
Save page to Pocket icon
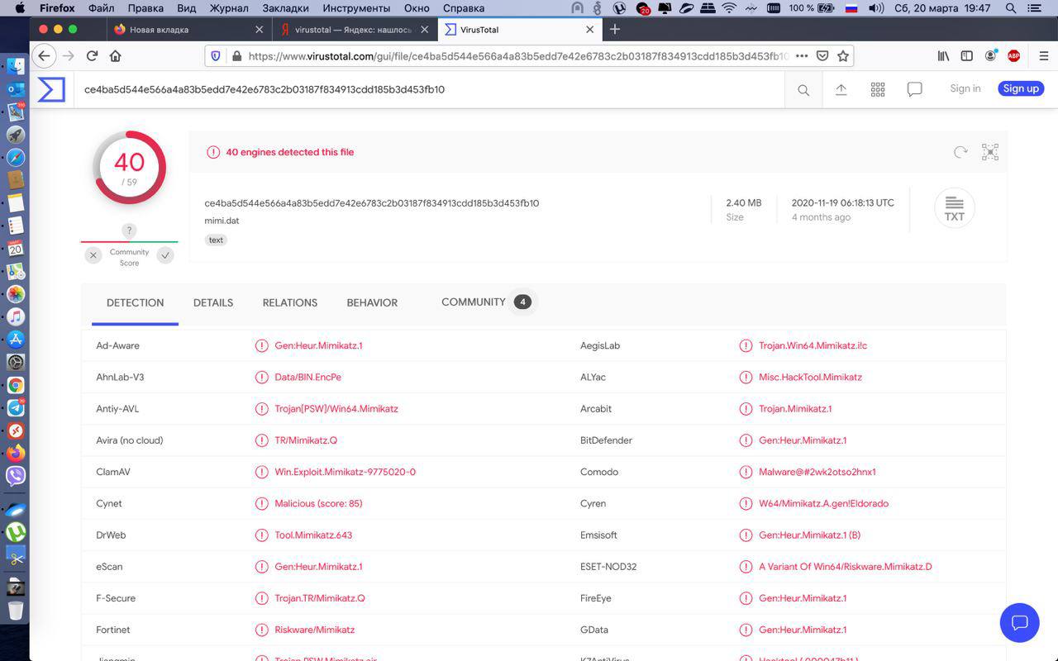822,56
